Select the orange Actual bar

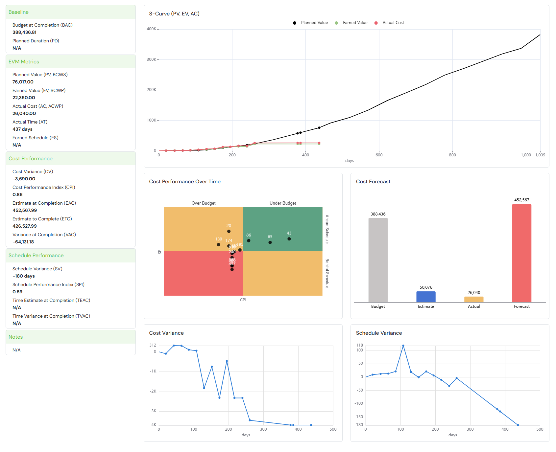click(473, 299)
